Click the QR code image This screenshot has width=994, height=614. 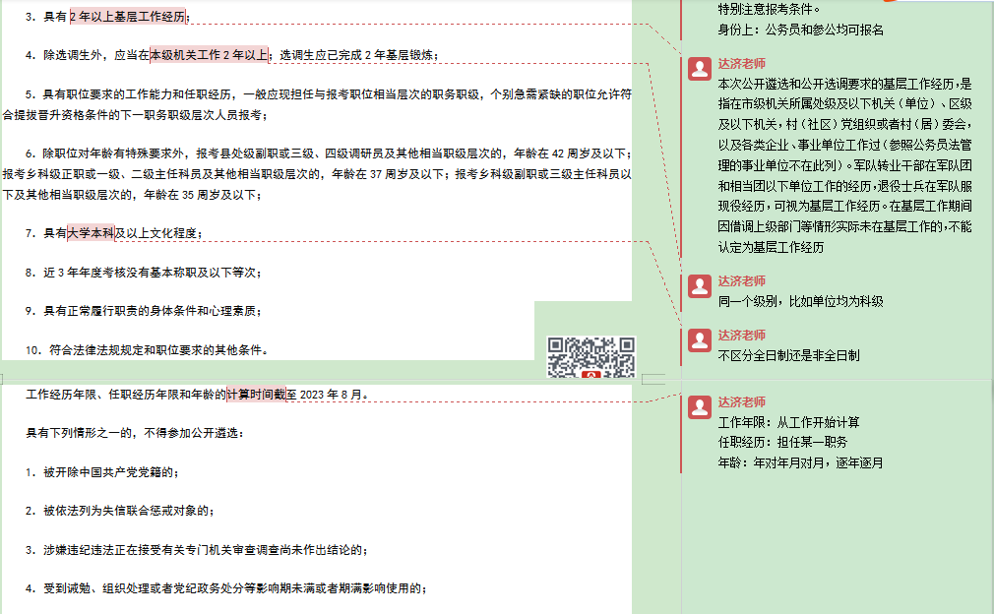point(591,357)
